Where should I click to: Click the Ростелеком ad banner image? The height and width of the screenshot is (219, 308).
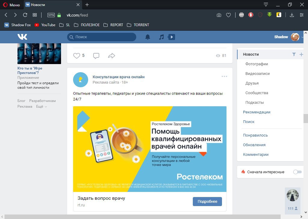coord(150,149)
